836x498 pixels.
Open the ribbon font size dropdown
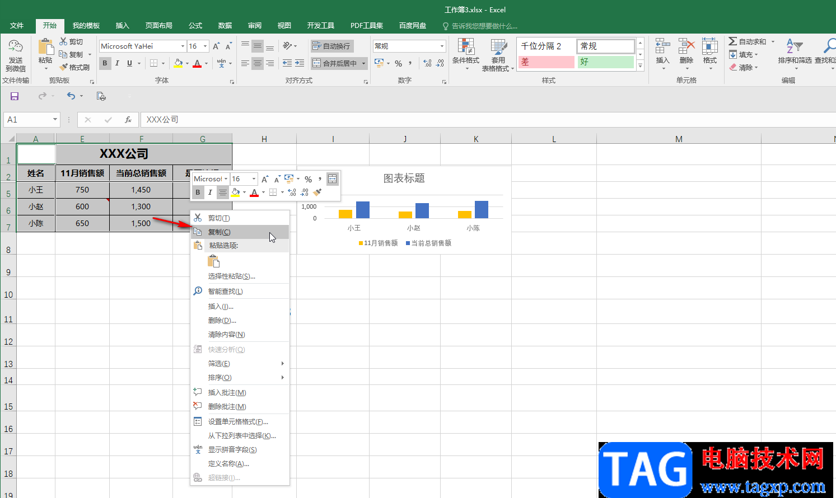[x=206, y=46]
